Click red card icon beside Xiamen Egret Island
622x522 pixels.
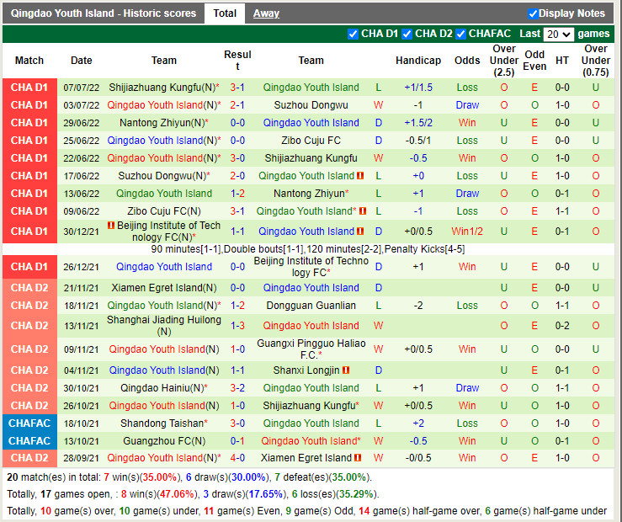tap(357, 458)
